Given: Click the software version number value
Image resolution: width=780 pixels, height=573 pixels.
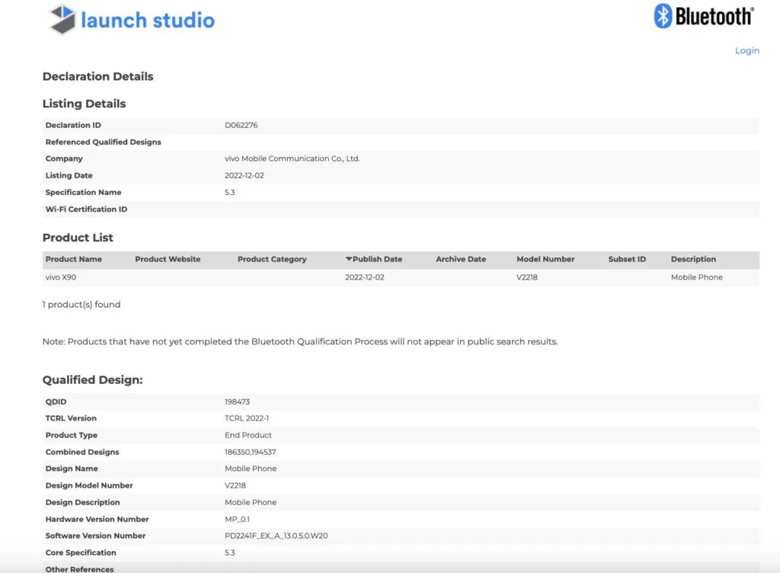Looking at the screenshot, I should [x=276, y=536].
